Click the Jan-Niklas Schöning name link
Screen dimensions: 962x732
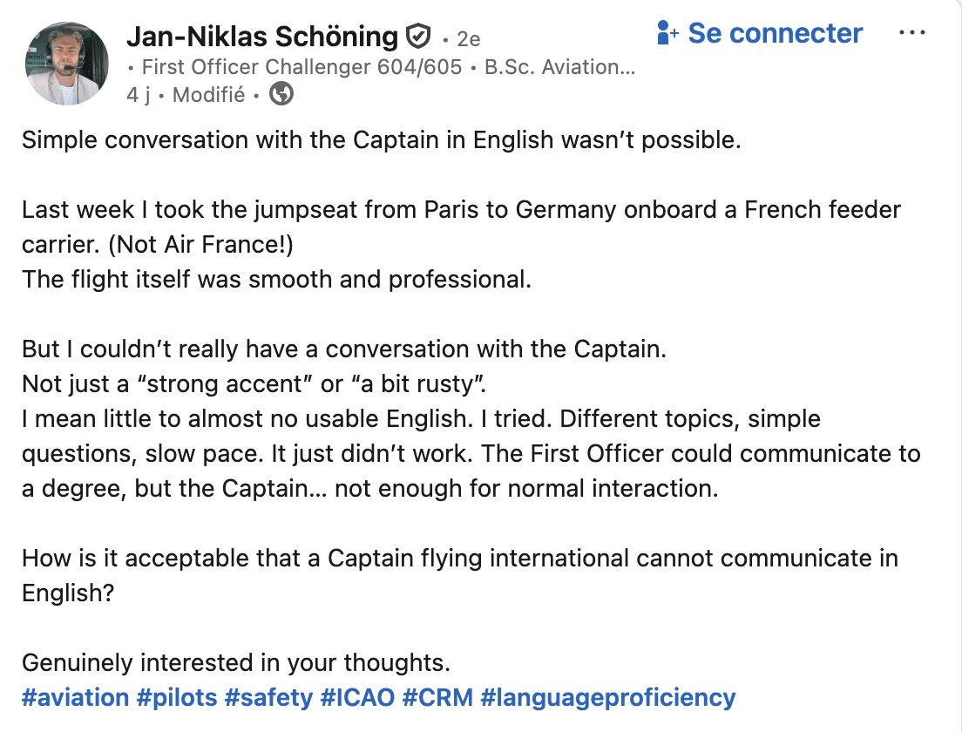[262, 37]
